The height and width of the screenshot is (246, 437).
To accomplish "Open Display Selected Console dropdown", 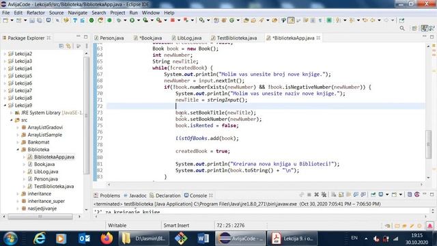I will pos(387,194).
